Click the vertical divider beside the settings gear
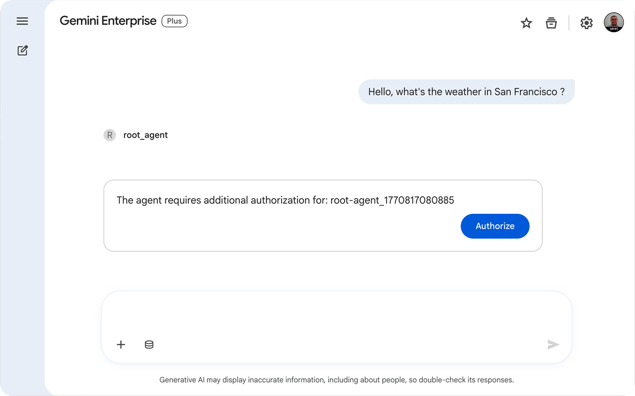Image resolution: width=635 pixels, height=396 pixels. click(569, 23)
